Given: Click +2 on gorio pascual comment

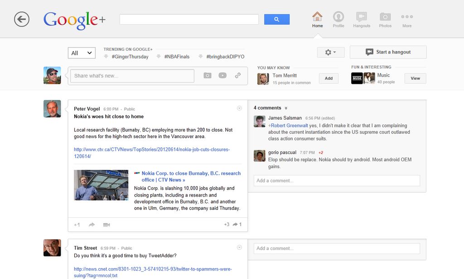Looking at the screenshot, I should (321, 153).
